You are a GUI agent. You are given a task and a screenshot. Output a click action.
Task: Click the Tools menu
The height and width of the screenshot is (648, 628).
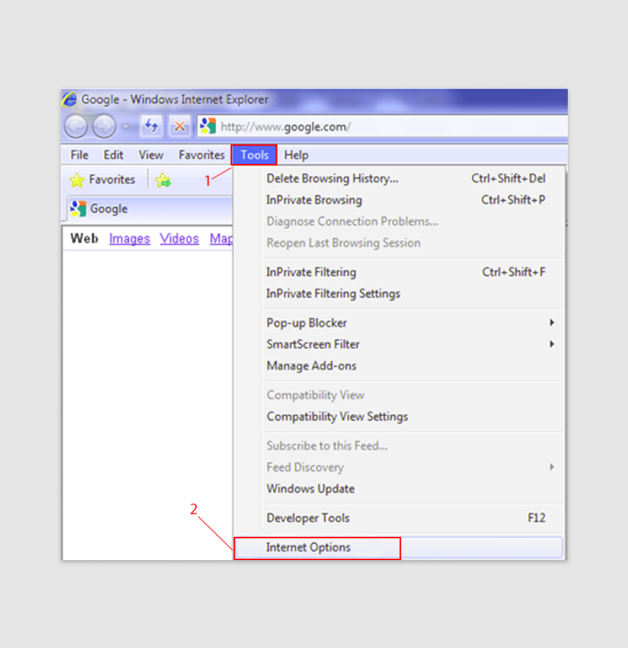[x=254, y=155]
